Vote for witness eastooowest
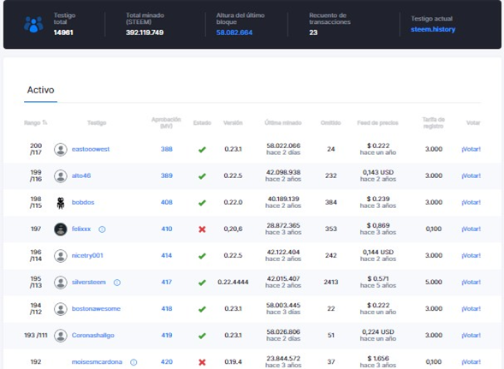The image size is (504, 369). coord(471,149)
